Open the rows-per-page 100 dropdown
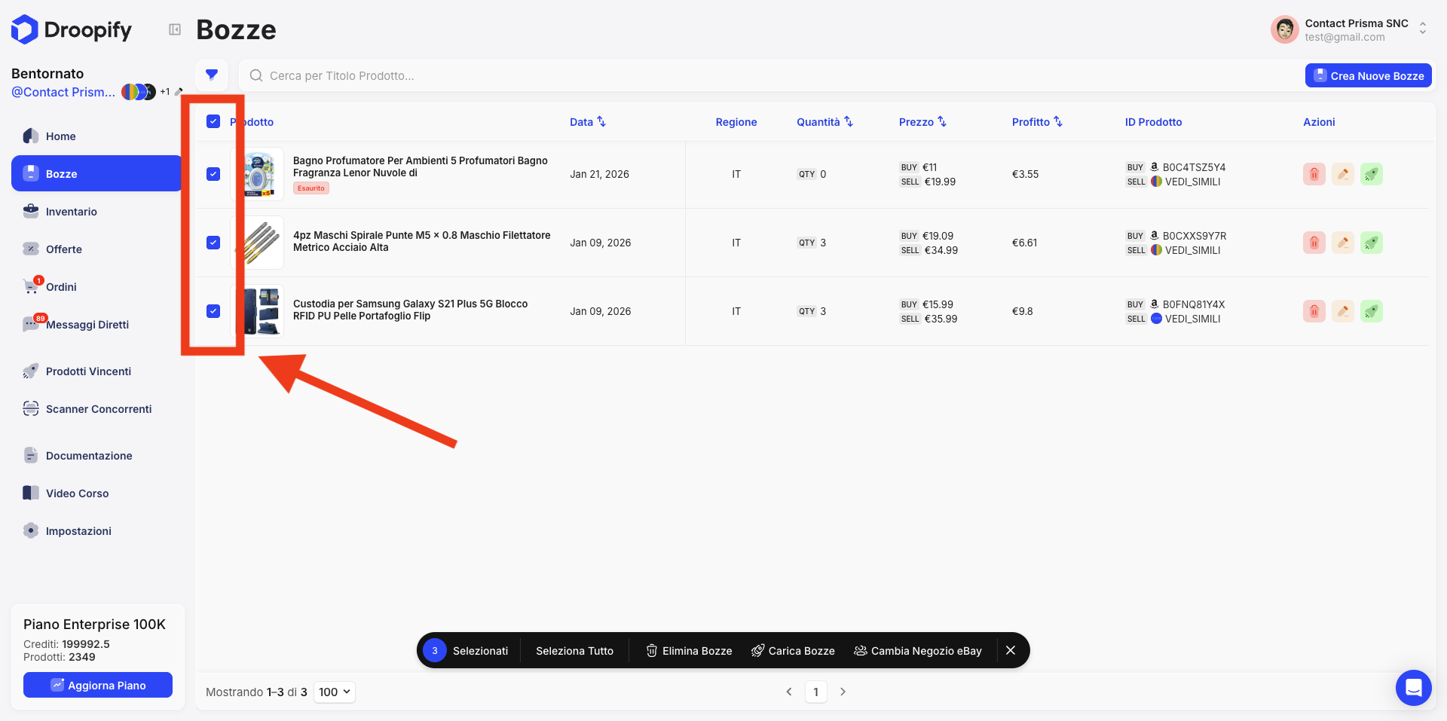This screenshot has width=1447, height=721. pos(335,692)
